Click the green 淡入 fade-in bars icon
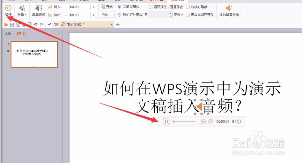Screen dimensions: 302x163 pyautogui.click(x=50, y=7)
